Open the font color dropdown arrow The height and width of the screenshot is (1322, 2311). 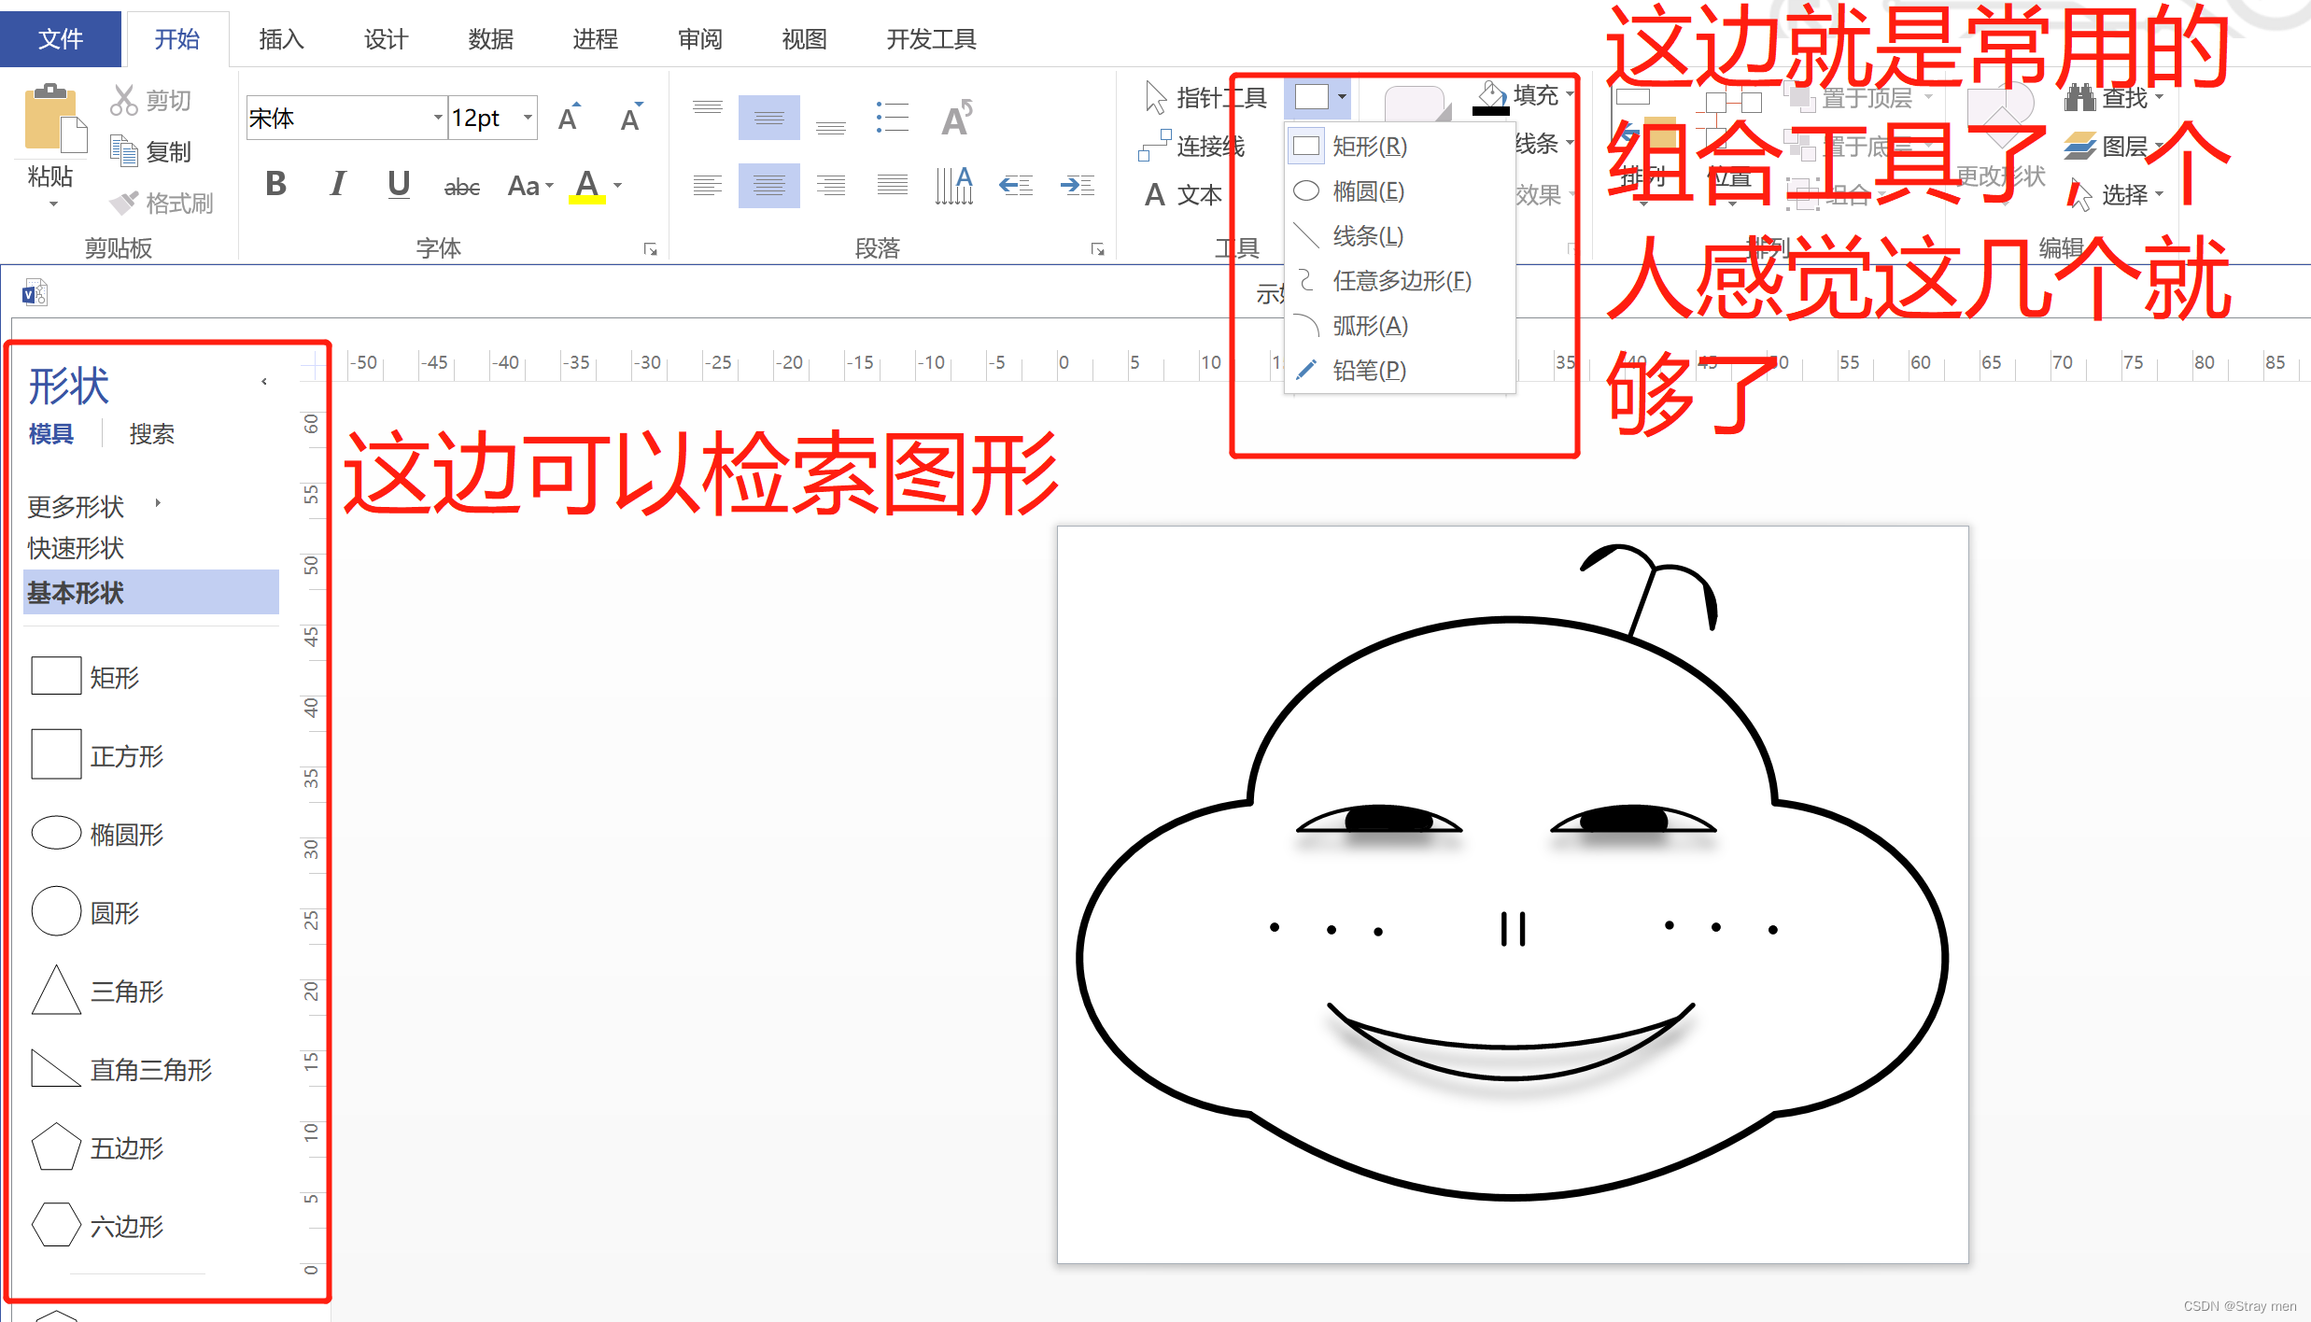point(617,186)
